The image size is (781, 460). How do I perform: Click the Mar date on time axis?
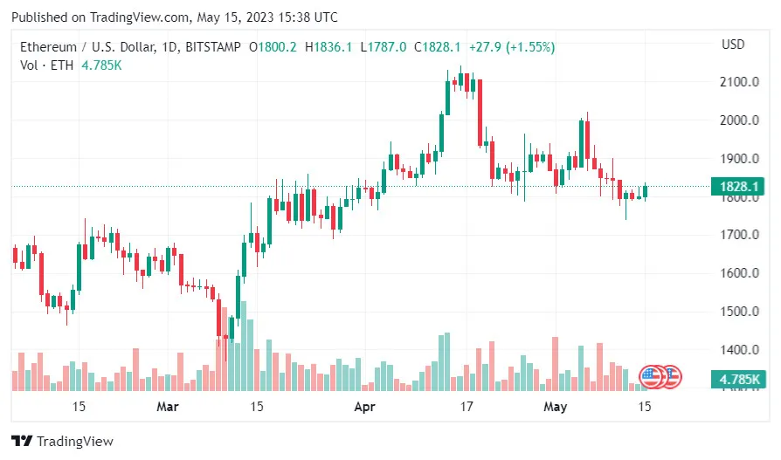point(168,407)
